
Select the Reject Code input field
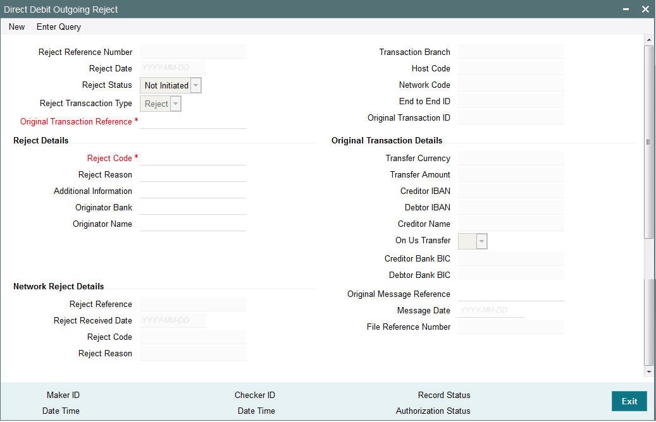pyautogui.click(x=192, y=158)
